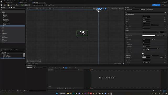
Task: Click the Strike Brush white swatch
Action: tap(143, 54)
